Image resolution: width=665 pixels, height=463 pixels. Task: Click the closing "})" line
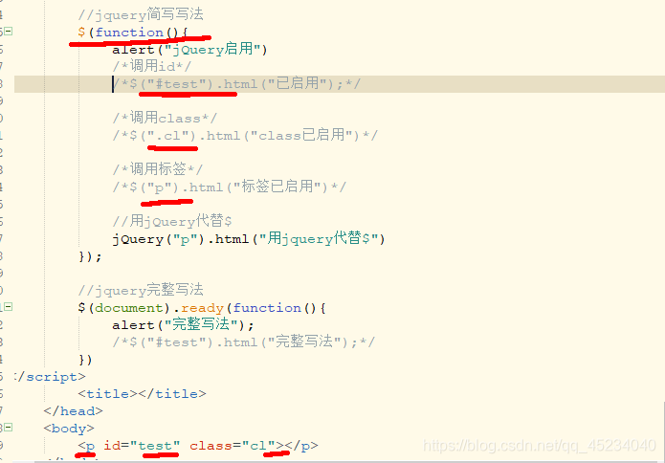coord(85,360)
